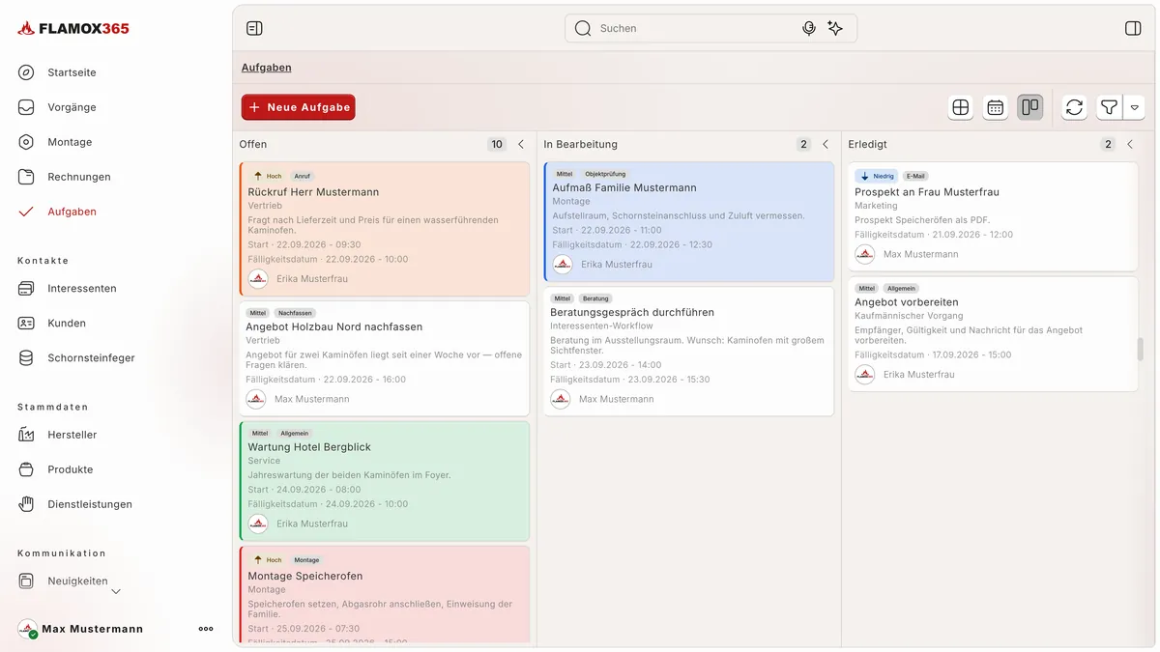Open the 'Prospekt an Frau Musterfrau' task

994,217
